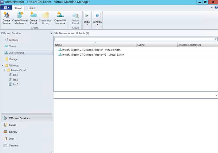Select Clouds in the navigation tree
This screenshot has width=218, height=153.
coord(13,46)
